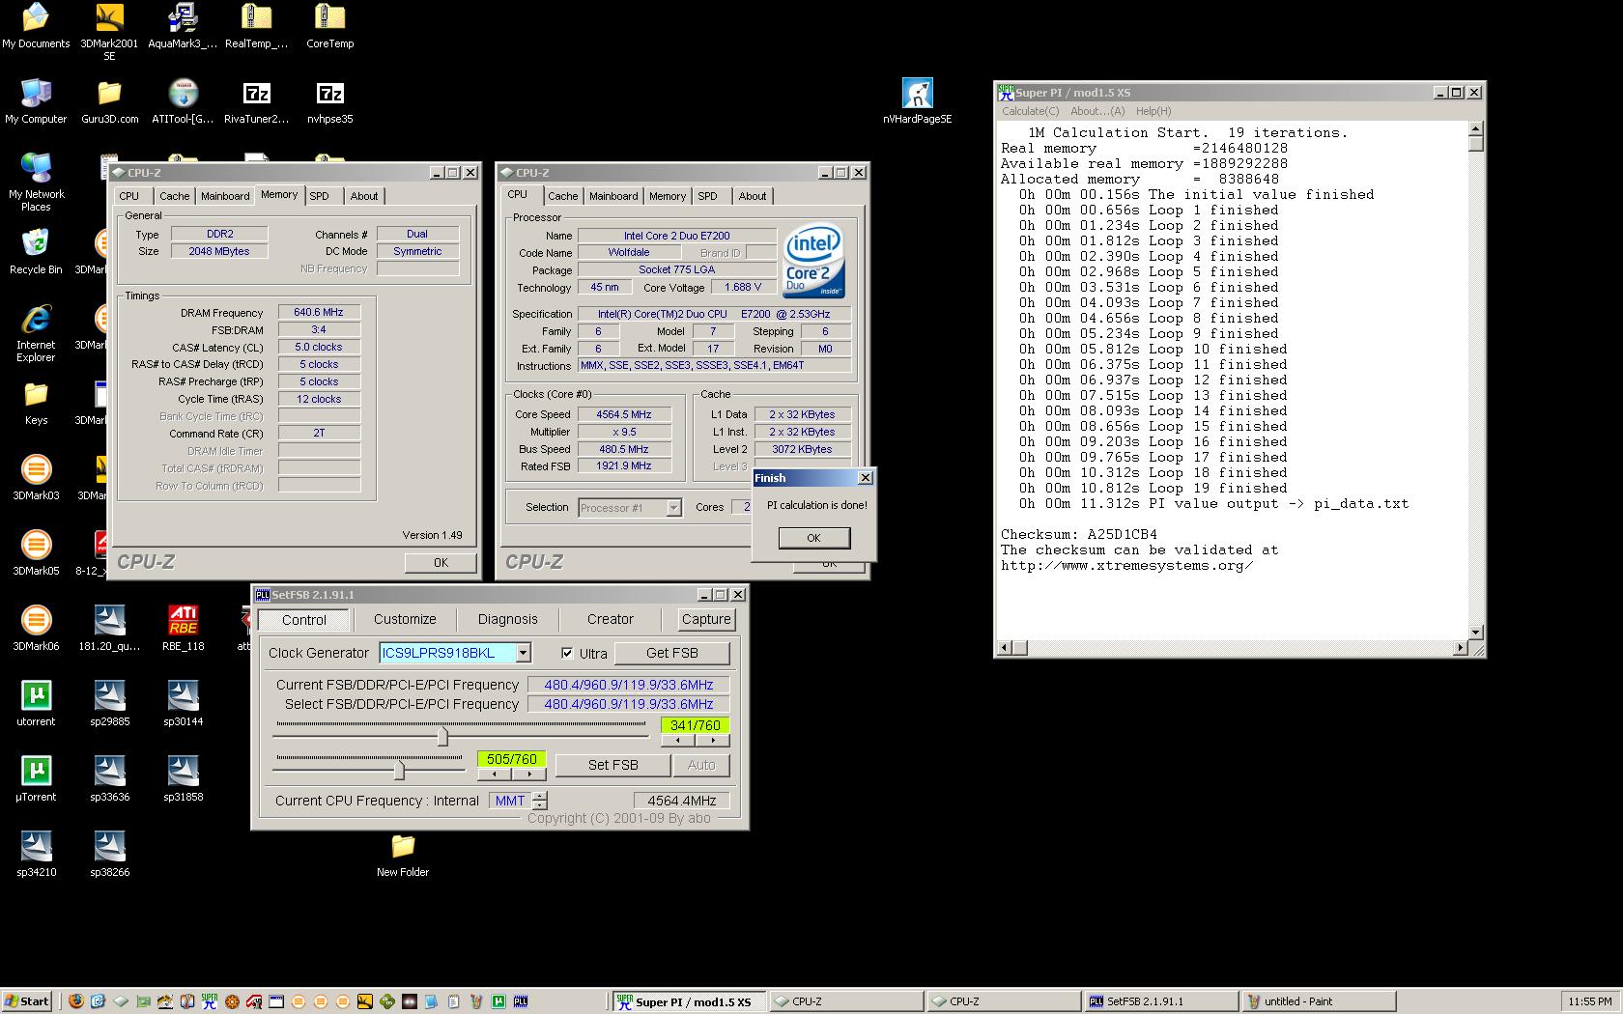Image resolution: width=1623 pixels, height=1014 pixels.
Task: Click the PLL SetFSB quick launch icon
Action: point(520,1001)
